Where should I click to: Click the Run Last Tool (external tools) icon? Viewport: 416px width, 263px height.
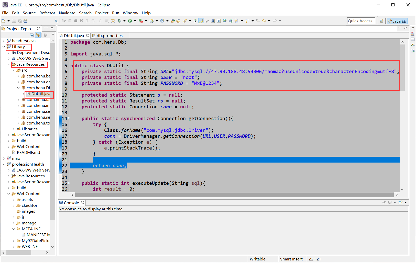tap(141, 21)
